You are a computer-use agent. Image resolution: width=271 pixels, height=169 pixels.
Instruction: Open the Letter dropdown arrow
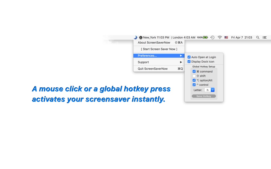click(213, 90)
